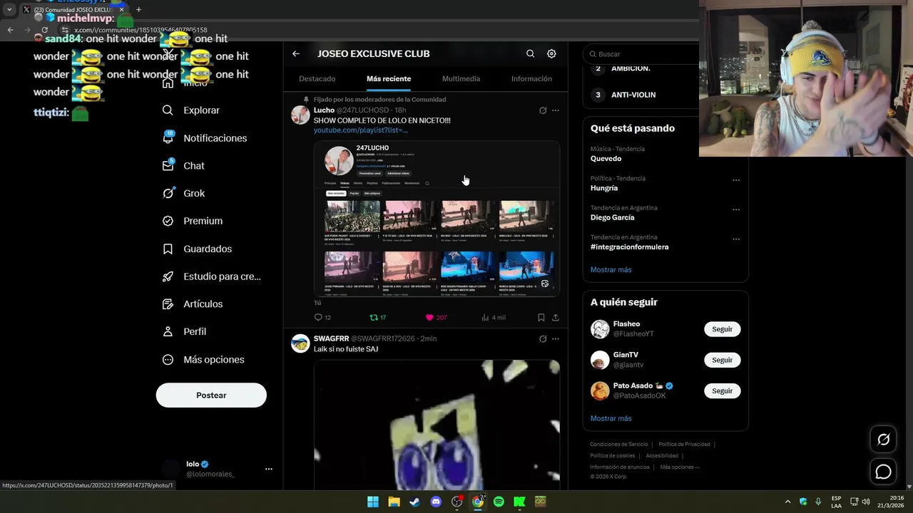The image size is (913, 513).
Task: Open Estudio para creadores item
Action: coord(212,276)
